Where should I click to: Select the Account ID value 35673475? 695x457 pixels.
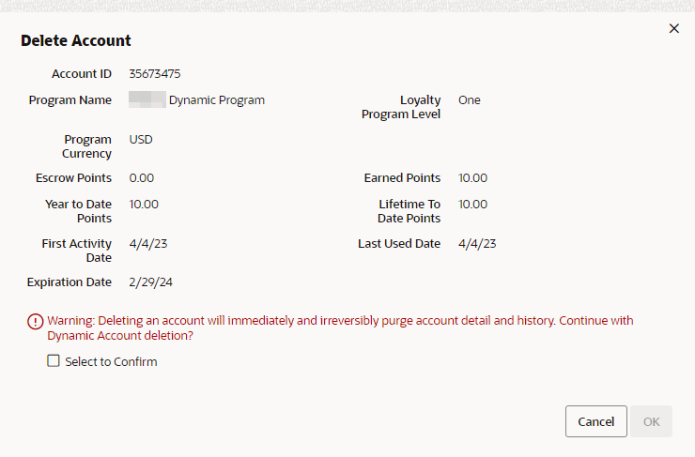pyautogui.click(x=155, y=73)
